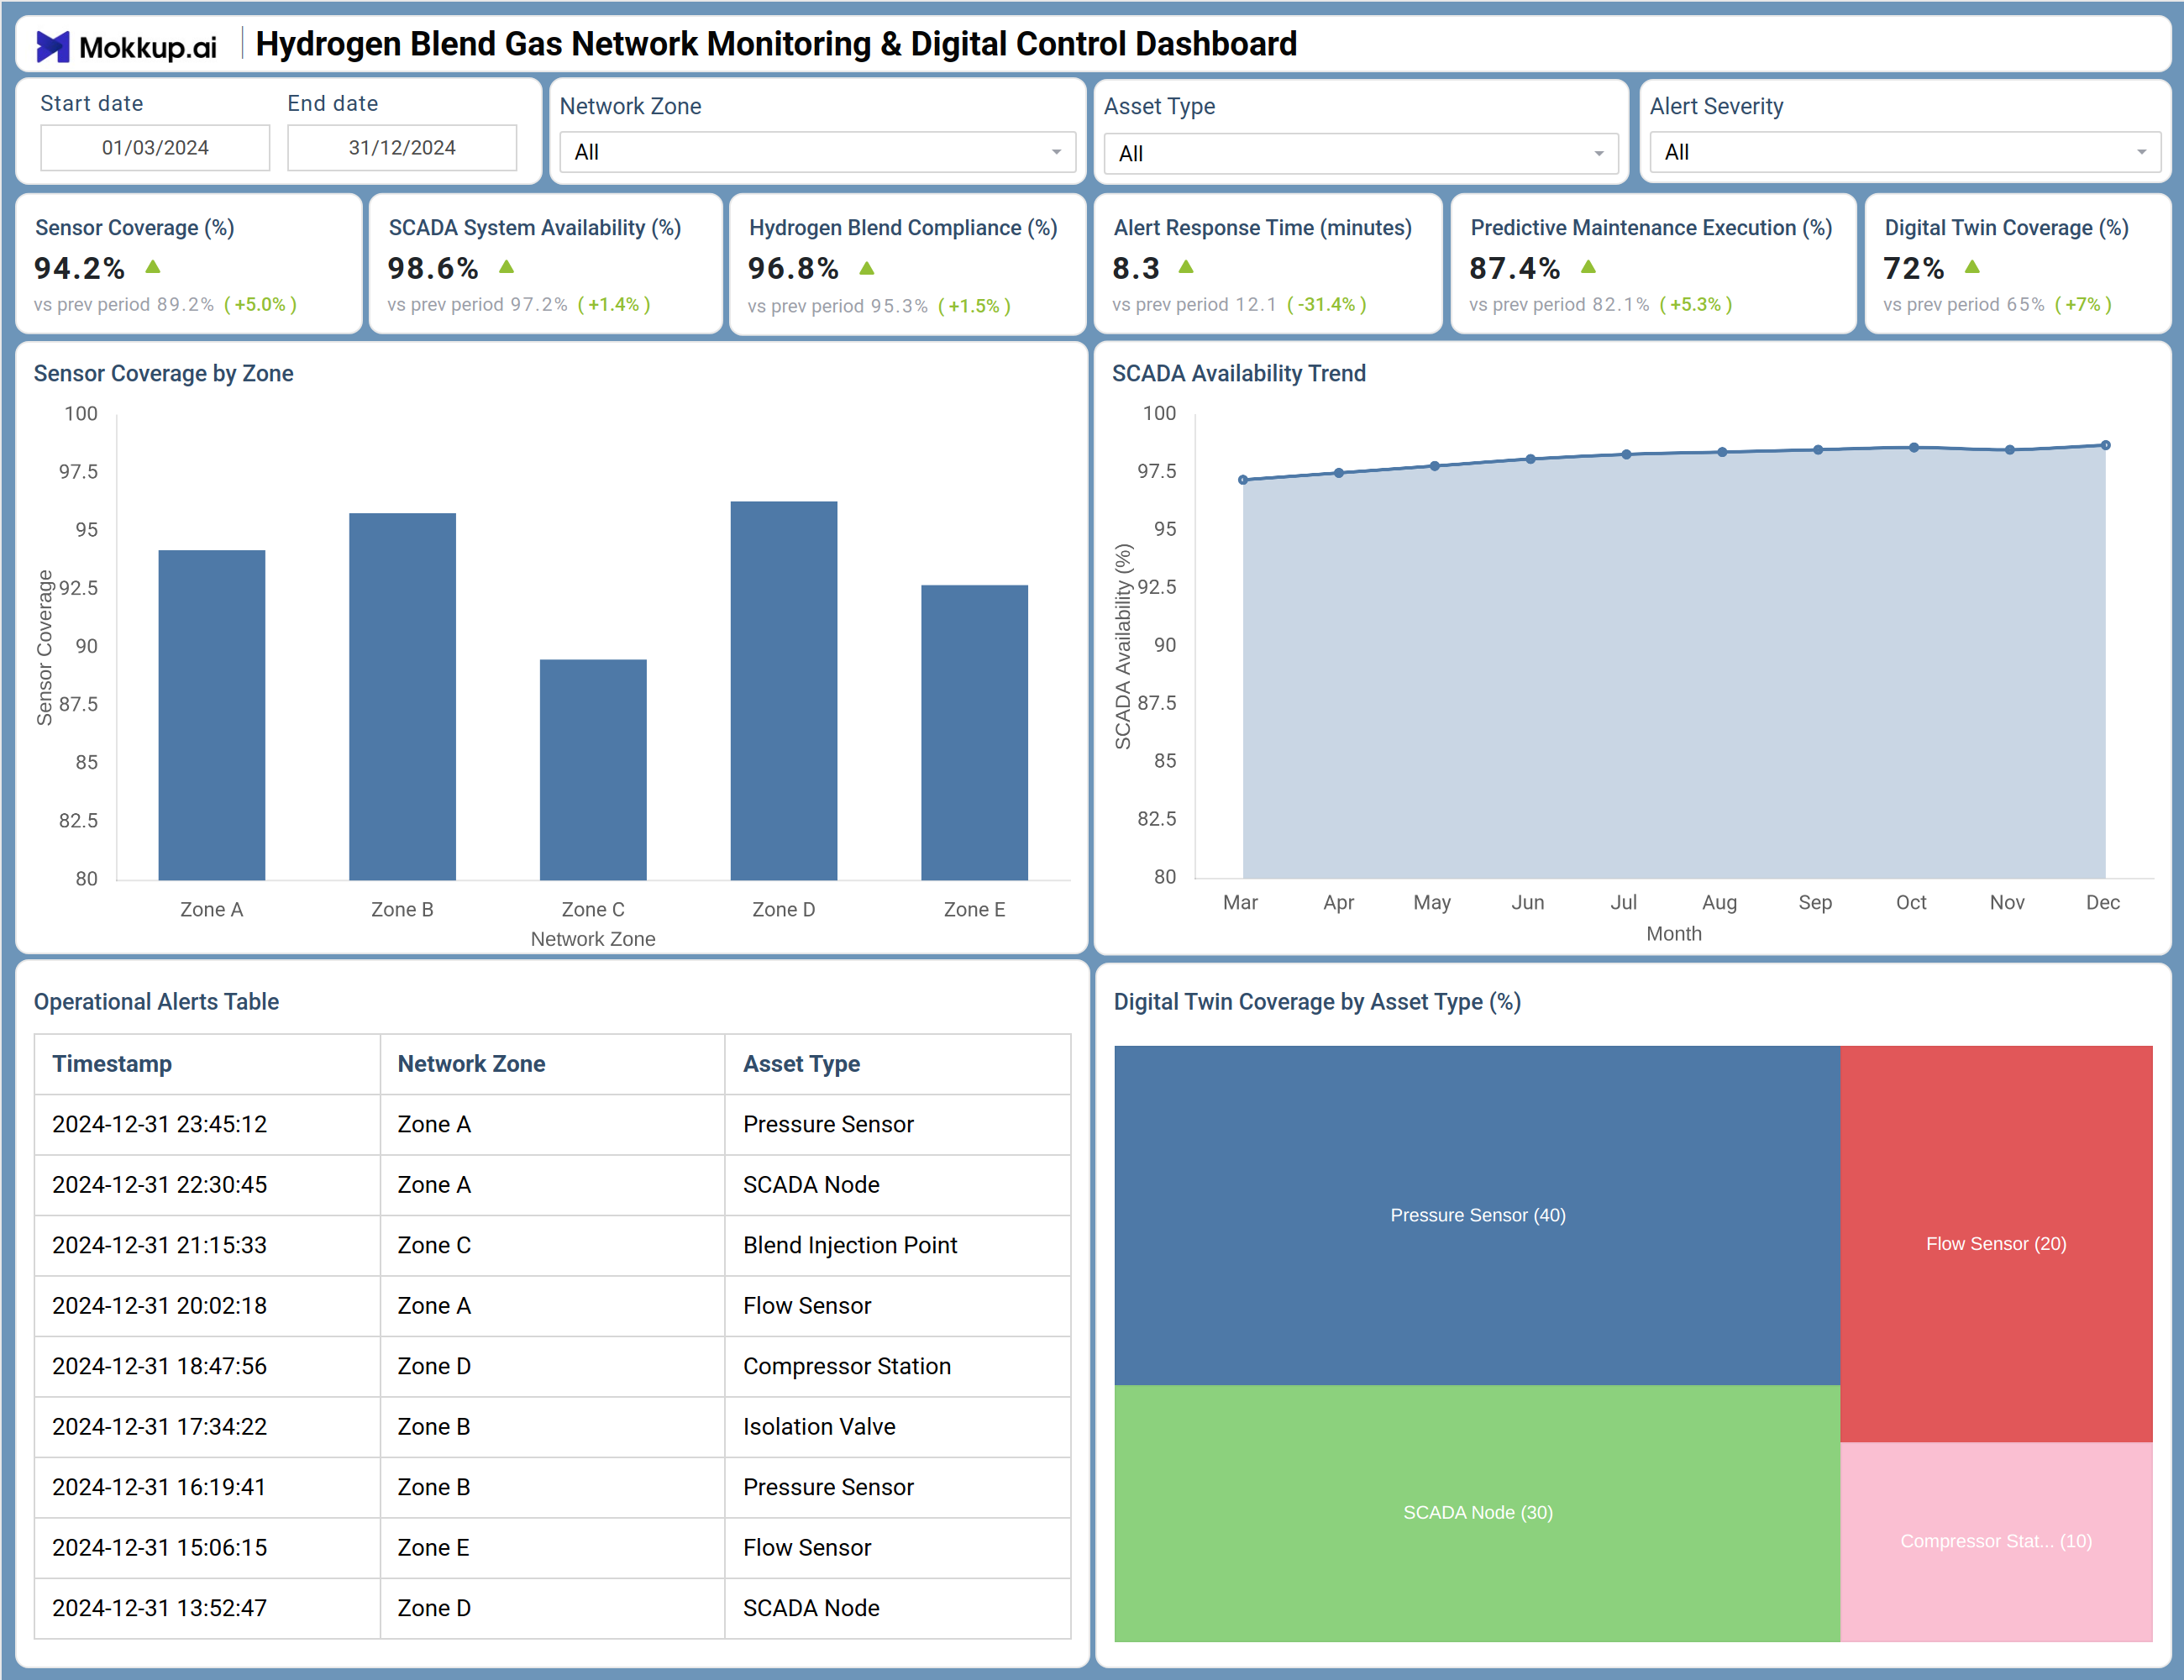Click the Zone B bar
The height and width of the screenshot is (1680, 2184).
click(402, 697)
